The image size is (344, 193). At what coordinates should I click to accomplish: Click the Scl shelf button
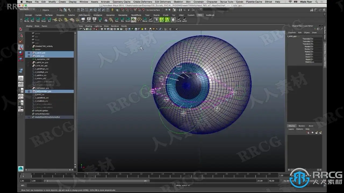tap(49, 20)
